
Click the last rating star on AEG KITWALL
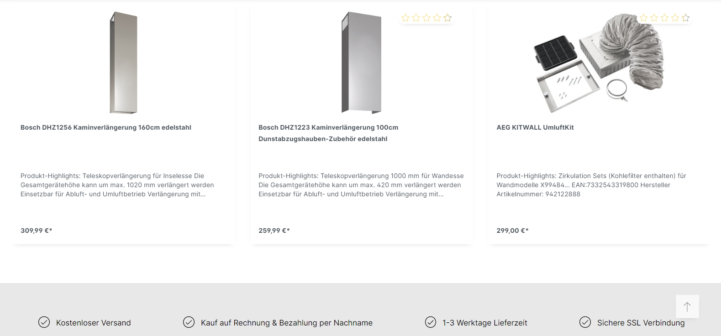click(685, 18)
